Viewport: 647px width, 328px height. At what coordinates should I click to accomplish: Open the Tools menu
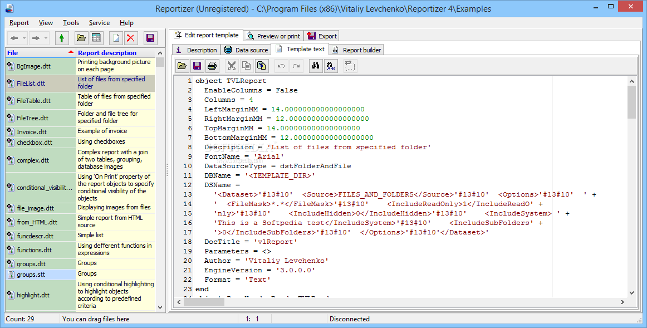[x=71, y=23]
